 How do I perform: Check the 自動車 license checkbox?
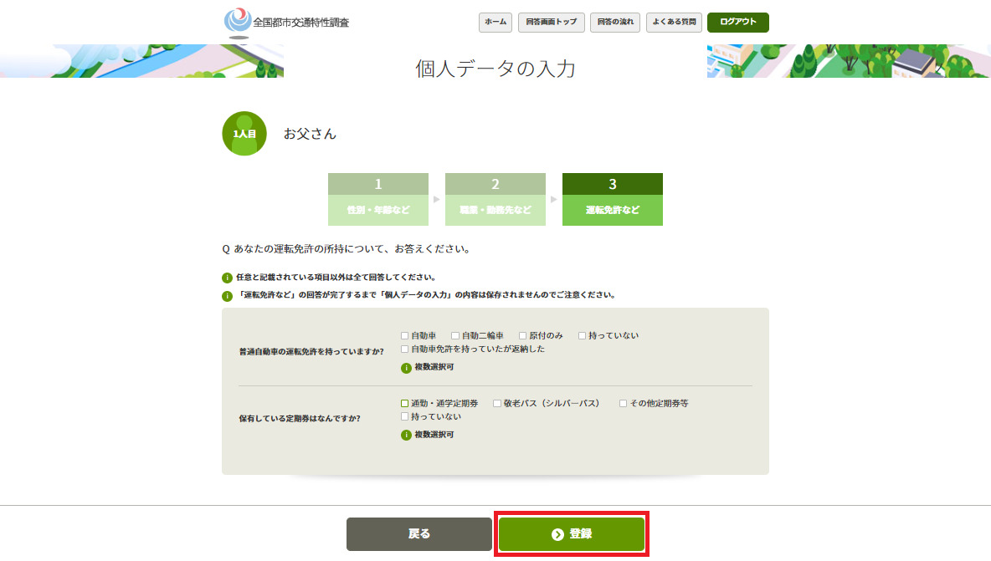[x=405, y=336]
